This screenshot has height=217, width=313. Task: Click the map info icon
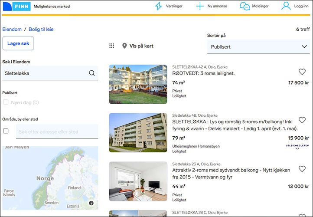tap(91, 203)
